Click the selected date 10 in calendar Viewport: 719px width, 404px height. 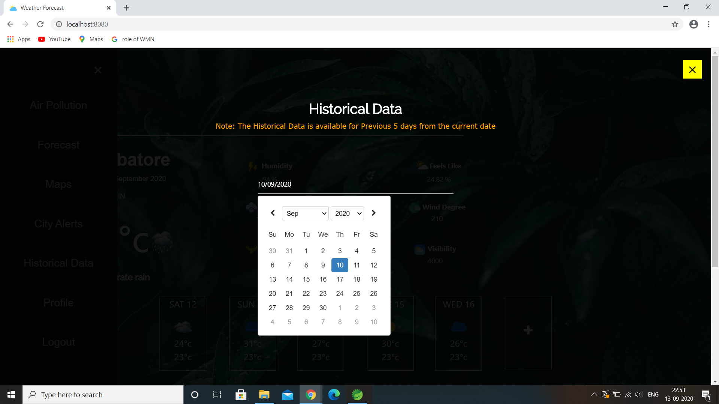(x=340, y=265)
